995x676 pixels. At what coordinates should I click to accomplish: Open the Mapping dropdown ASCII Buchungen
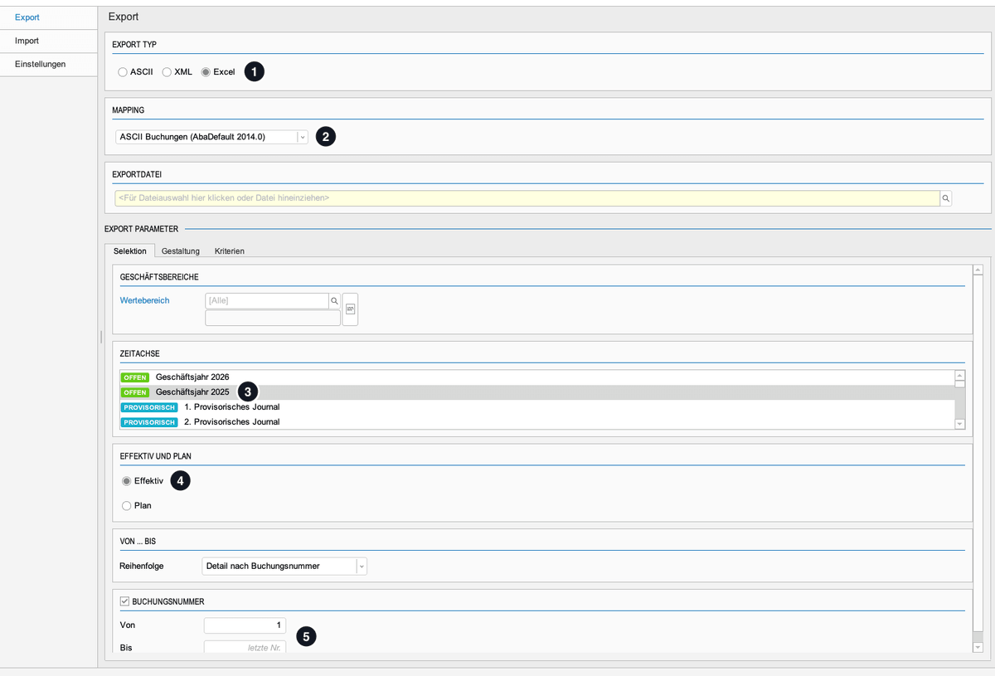pyautogui.click(x=211, y=137)
